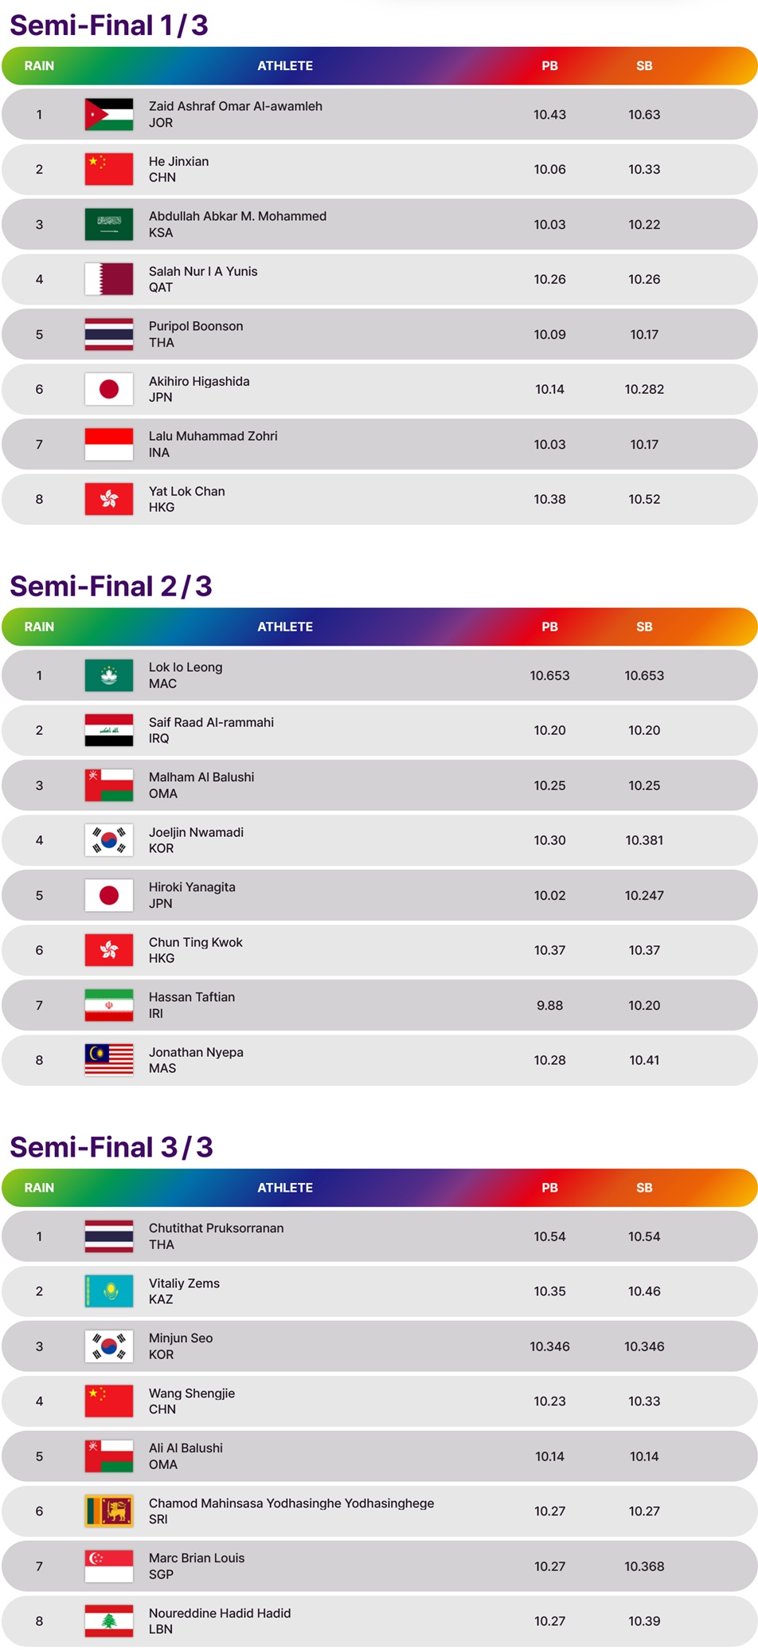The height and width of the screenshot is (1650, 758).
Task: Click the Malaysia flag next to Jonathan Nyepa
Action: coord(109,1061)
